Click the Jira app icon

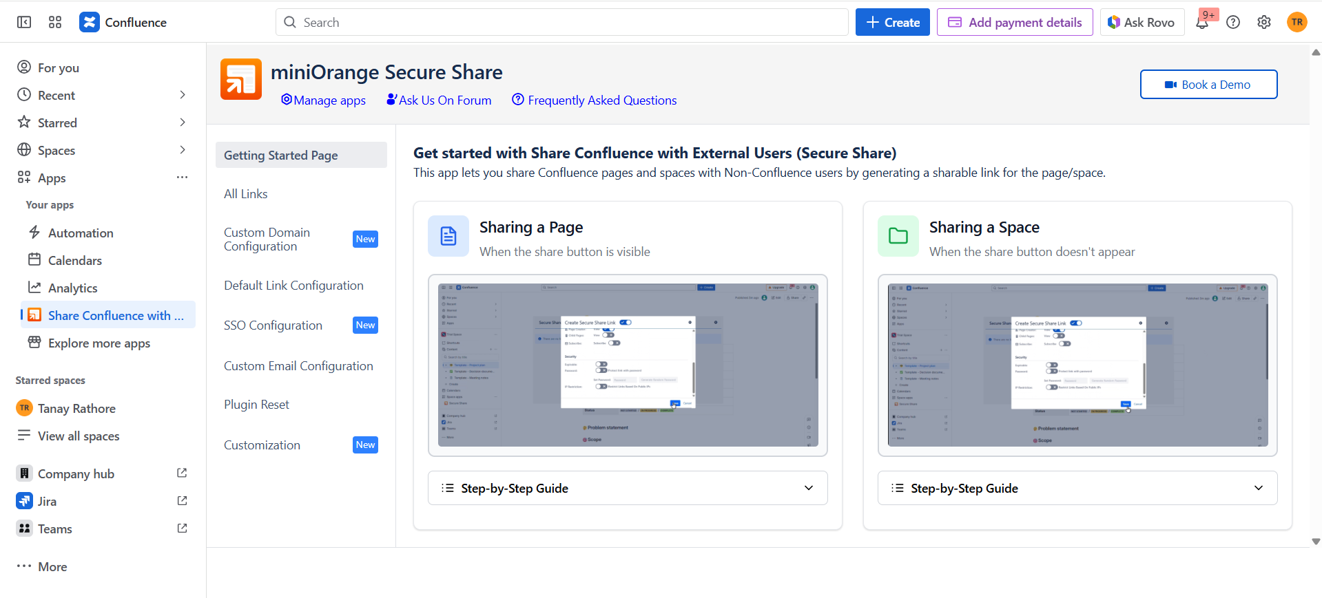pyautogui.click(x=24, y=501)
